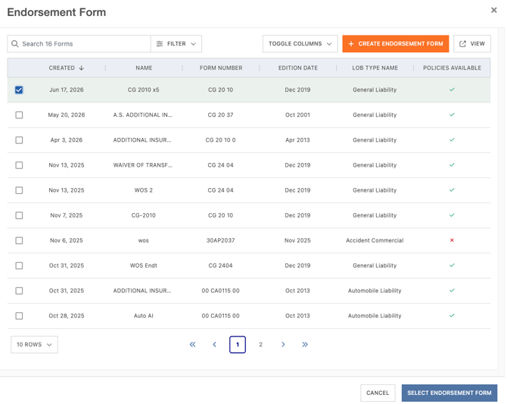This screenshot has height=404, width=507.
Task: Sort by Policies Available column header
Action: coord(452,67)
